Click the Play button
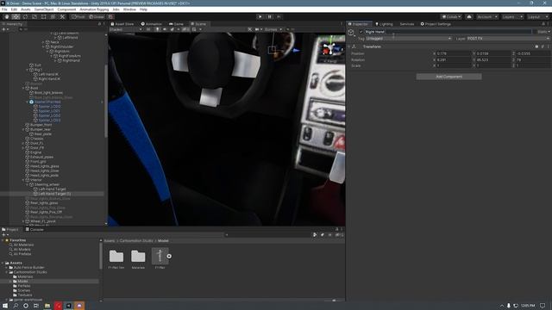The width and height of the screenshot is (552, 310). pos(260,16)
